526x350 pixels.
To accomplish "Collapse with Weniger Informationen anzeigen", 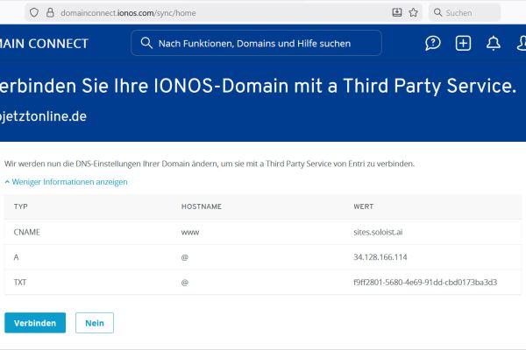I will (66, 182).
